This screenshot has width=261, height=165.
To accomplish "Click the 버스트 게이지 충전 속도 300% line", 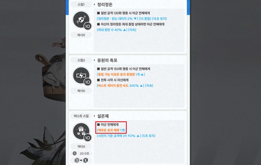I will coord(125,86).
